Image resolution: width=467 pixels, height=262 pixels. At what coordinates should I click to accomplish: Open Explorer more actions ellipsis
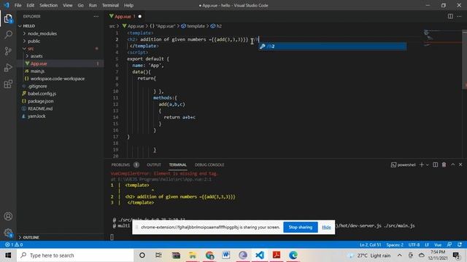[x=96, y=16]
